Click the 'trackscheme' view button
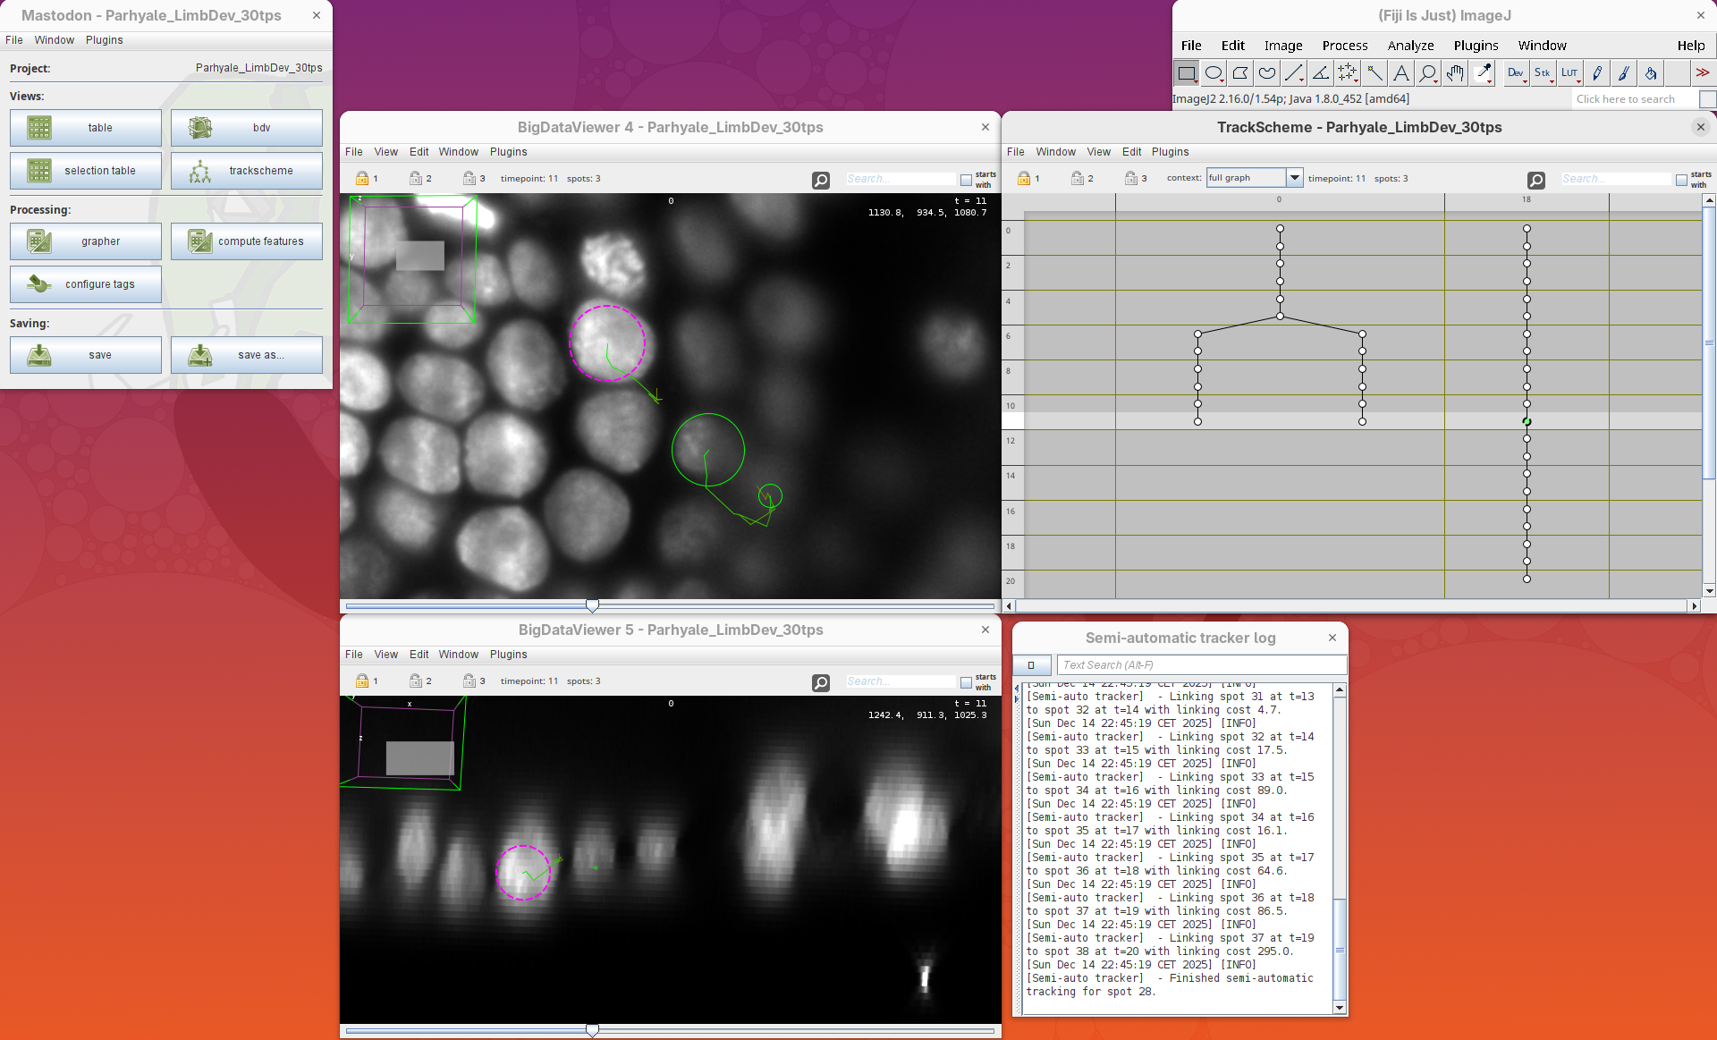 point(247,171)
